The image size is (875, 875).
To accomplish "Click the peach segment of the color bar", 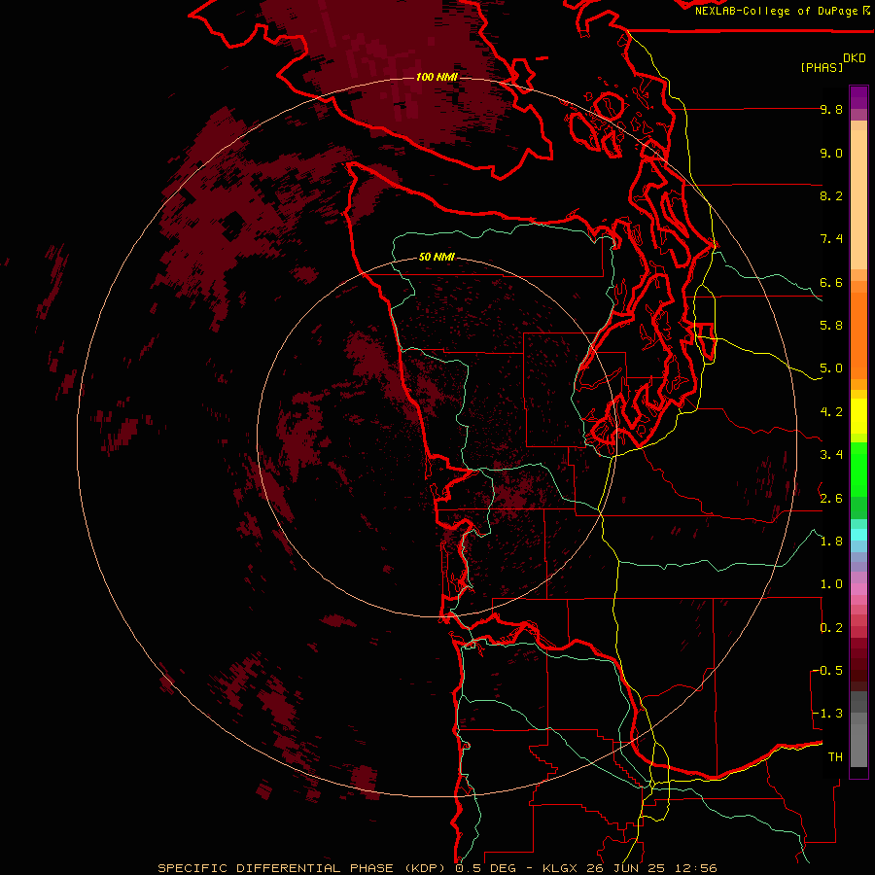I will [x=858, y=199].
